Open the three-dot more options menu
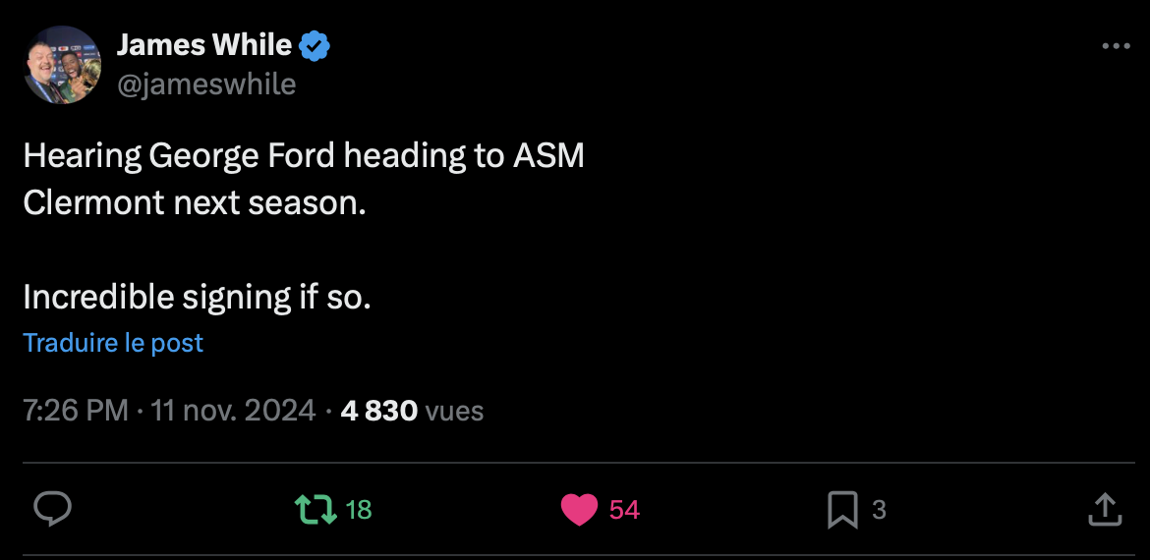The height and width of the screenshot is (560, 1150). (1116, 46)
